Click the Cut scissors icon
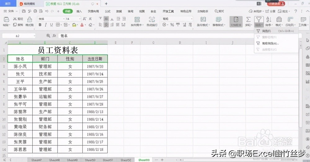The width and height of the screenshot is (310, 162). [15, 19]
